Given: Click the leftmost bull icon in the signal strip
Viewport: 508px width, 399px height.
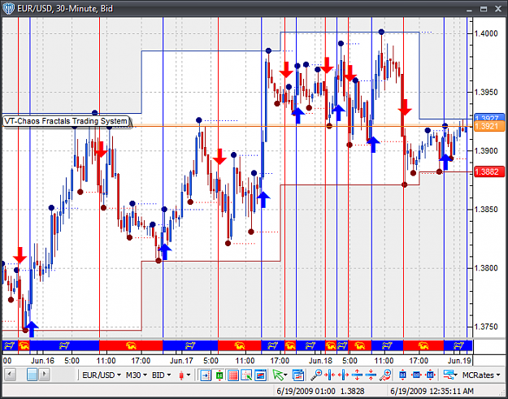Looking at the screenshot, I should click(x=10, y=346).
